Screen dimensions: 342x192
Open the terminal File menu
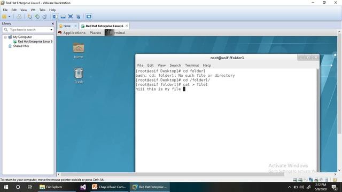click(x=140, y=65)
